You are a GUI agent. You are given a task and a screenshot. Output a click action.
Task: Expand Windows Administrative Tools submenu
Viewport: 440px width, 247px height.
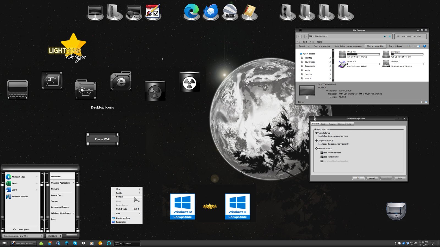pyautogui.click(x=62, y=213)
